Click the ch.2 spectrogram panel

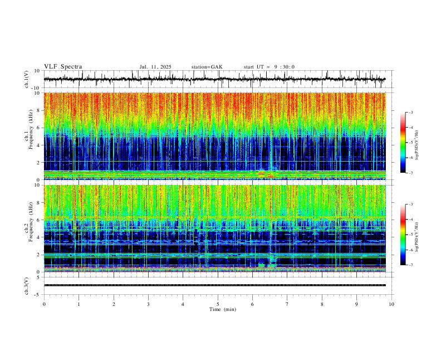coord(214,228)
